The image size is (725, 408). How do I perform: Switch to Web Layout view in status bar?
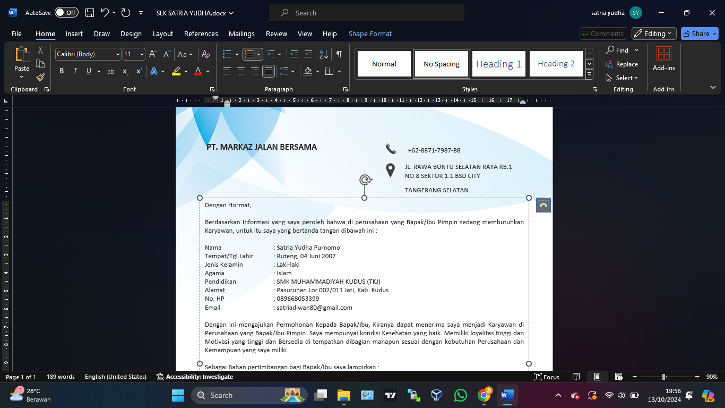click(x=618, y=377)
